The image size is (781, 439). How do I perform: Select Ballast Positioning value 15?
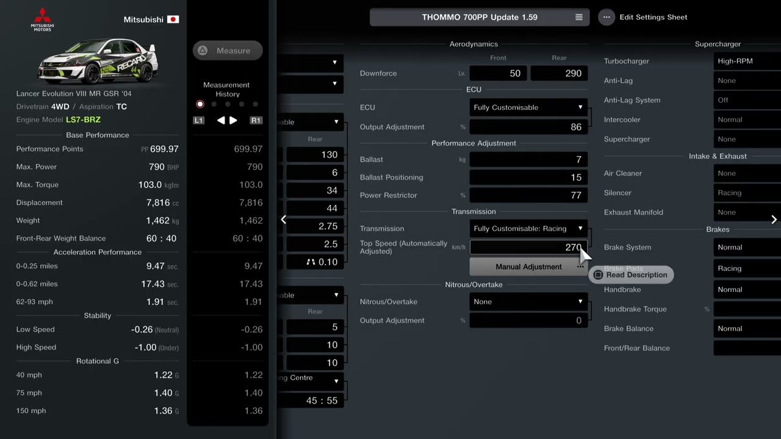click(528, 177)
